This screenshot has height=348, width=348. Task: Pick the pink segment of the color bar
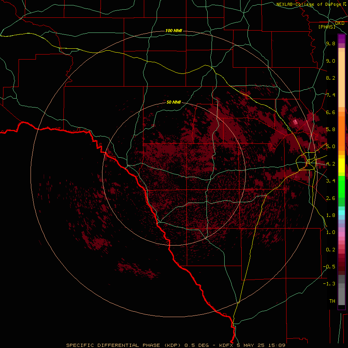[x=341, y=234]
